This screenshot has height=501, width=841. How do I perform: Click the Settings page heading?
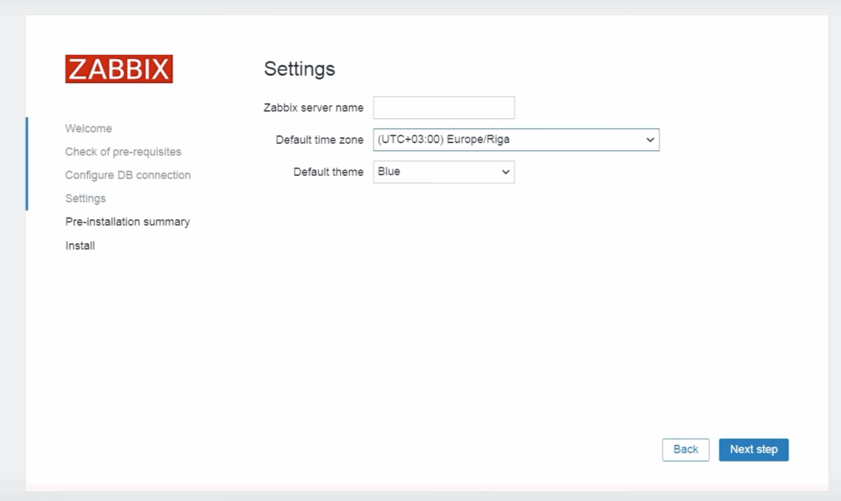click(x=299, y=69)
